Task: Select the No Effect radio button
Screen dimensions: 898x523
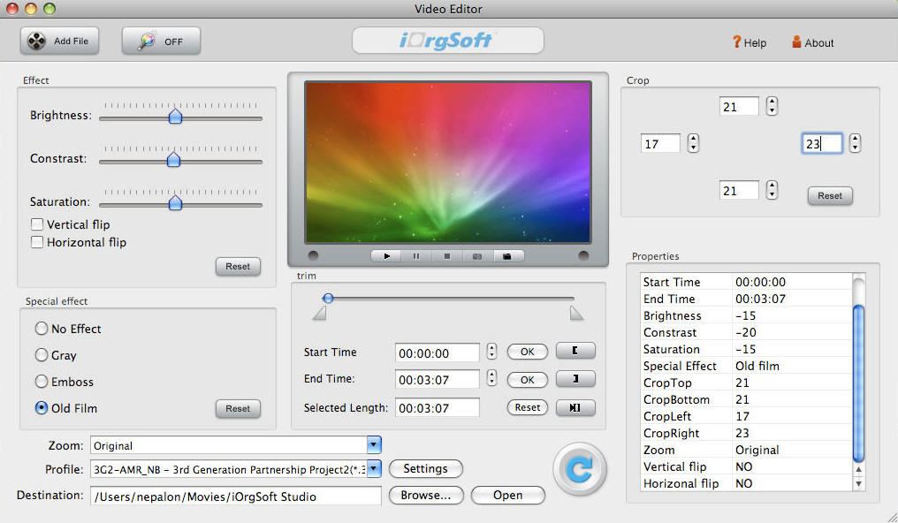Action: coord(42,329)
